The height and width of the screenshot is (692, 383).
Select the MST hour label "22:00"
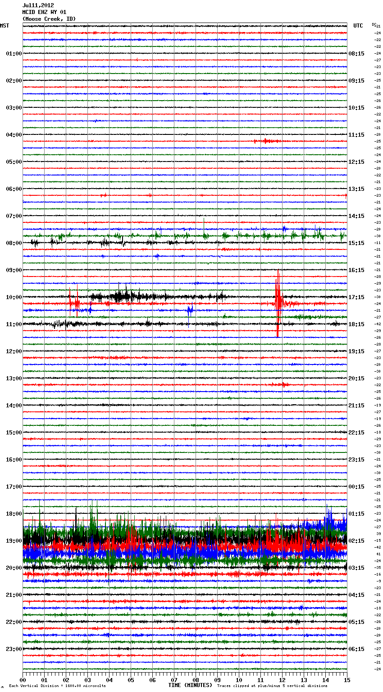14,622
